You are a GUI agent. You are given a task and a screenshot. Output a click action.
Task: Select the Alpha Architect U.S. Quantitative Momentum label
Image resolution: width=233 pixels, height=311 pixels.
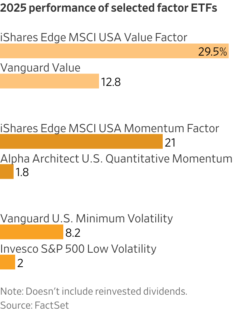click(x=116, y=158)
